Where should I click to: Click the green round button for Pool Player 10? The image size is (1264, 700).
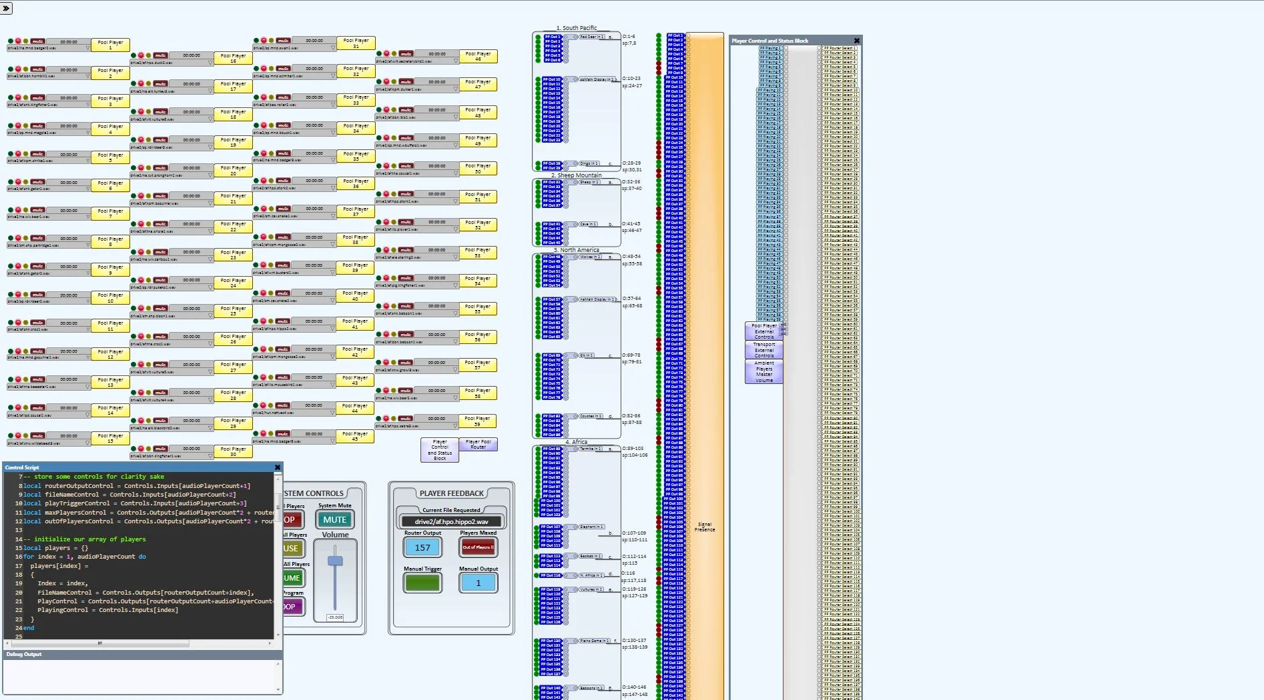click(11, 295)
